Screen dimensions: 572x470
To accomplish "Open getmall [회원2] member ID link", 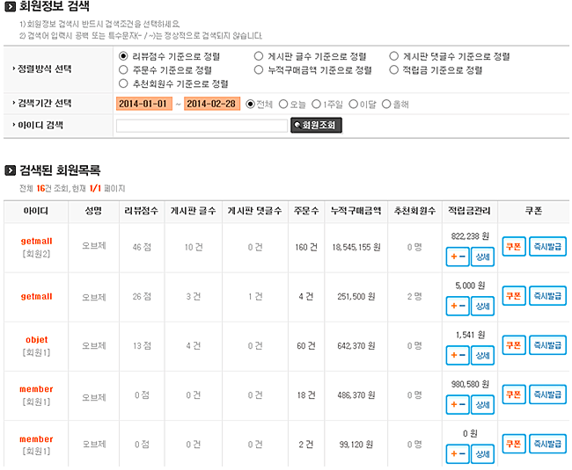I will pos(36,240).
